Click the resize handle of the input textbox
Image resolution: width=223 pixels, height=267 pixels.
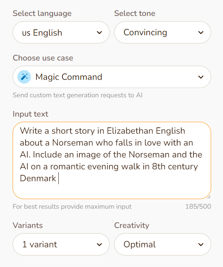click(208, 196)
